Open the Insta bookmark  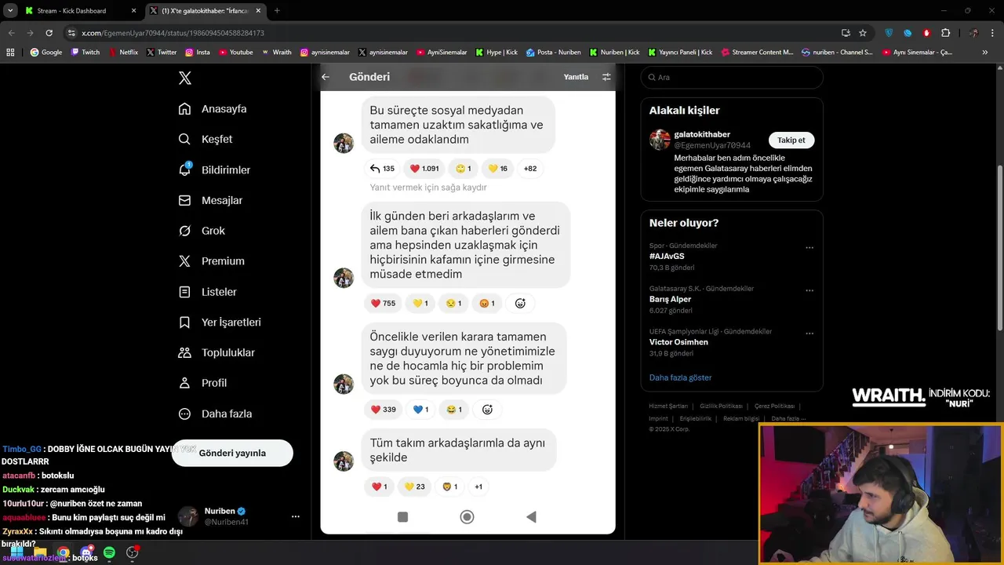click(198, 53)
